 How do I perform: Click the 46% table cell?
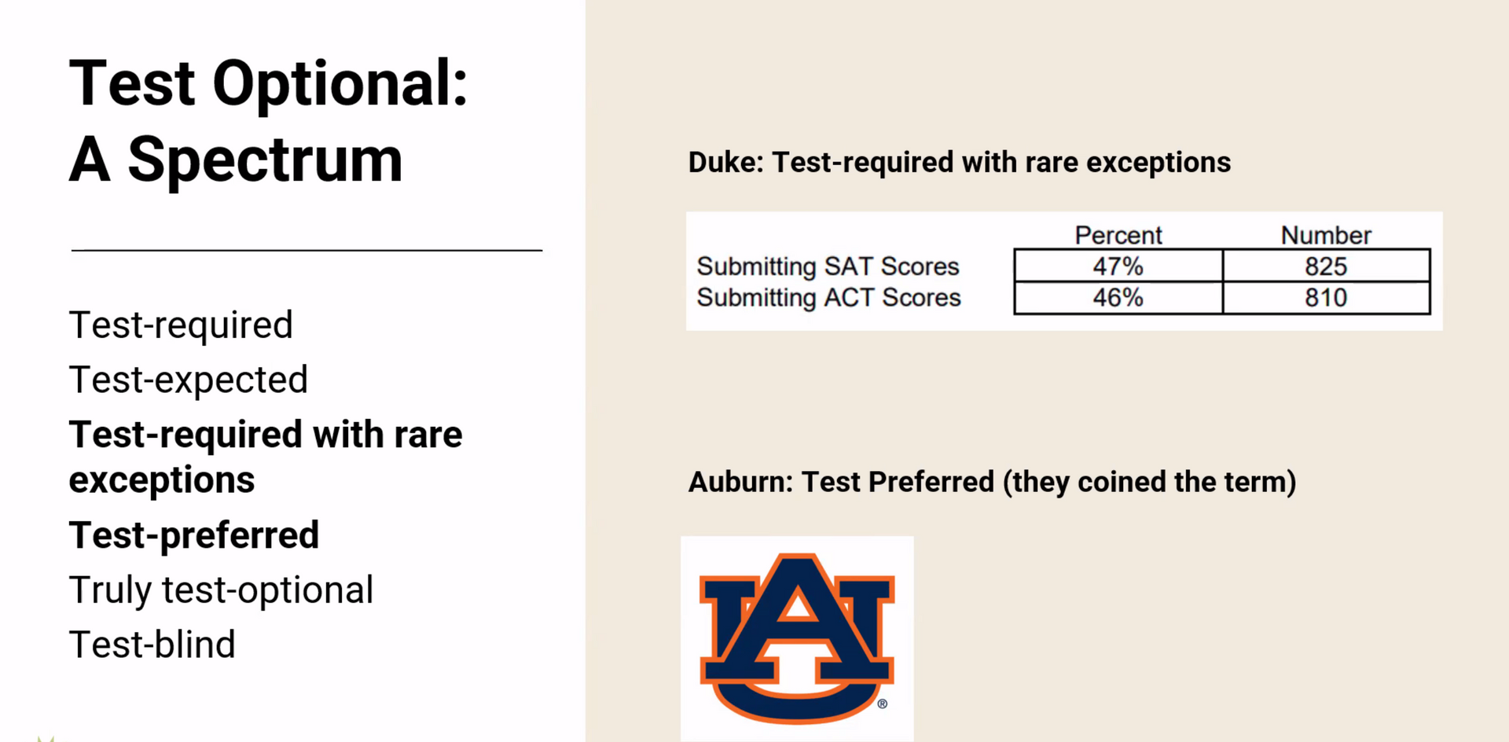(1118, 298)
